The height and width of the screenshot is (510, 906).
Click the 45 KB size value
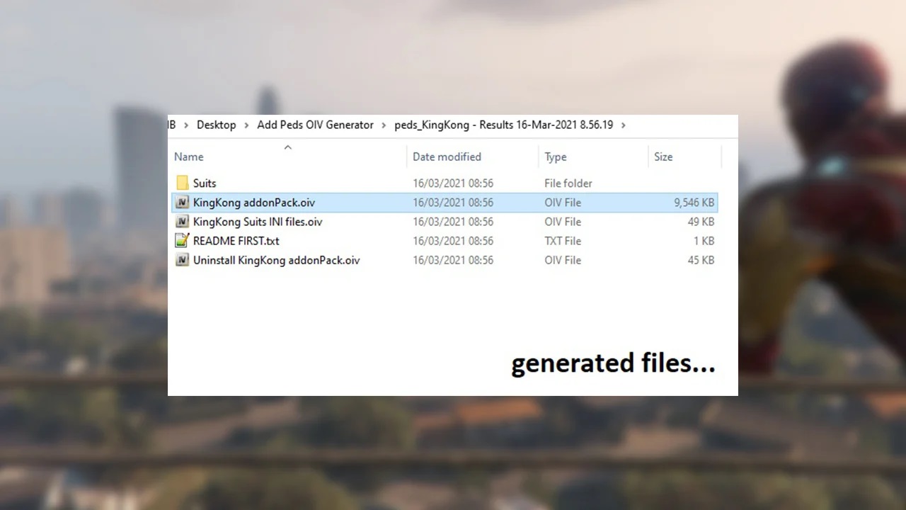coord(701,260)
